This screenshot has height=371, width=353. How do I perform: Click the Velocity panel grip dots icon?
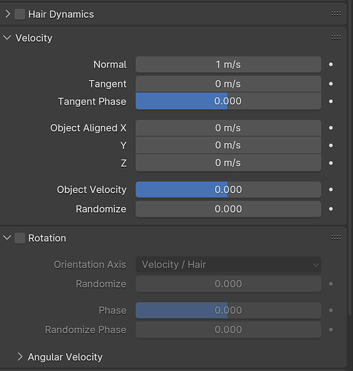336,37
